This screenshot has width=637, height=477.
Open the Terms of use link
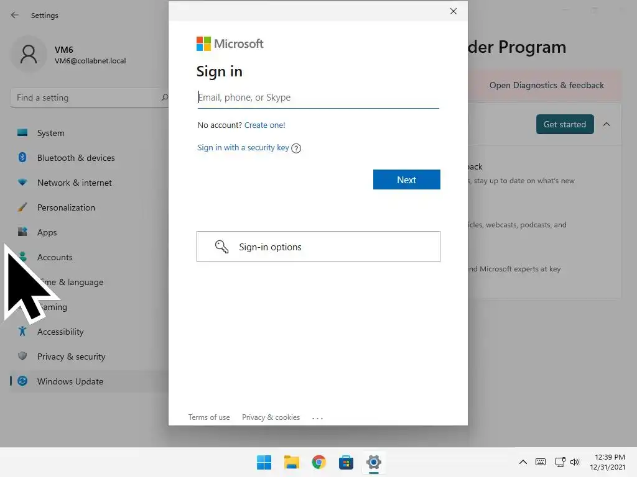click(209, 417)
